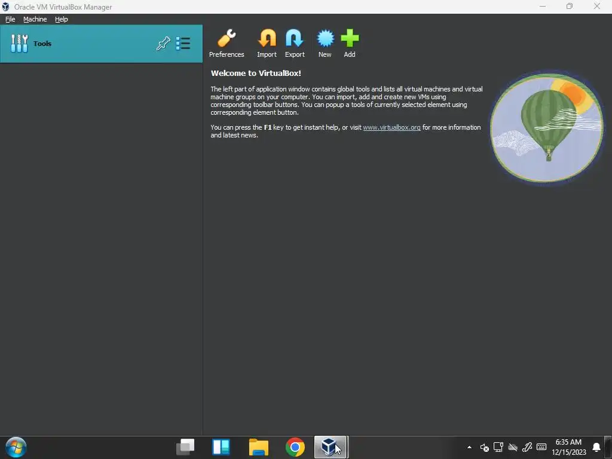Click the Welcome to VirtualBox! heading
This screenshot has height=459, width=612.
coord(256,73)
